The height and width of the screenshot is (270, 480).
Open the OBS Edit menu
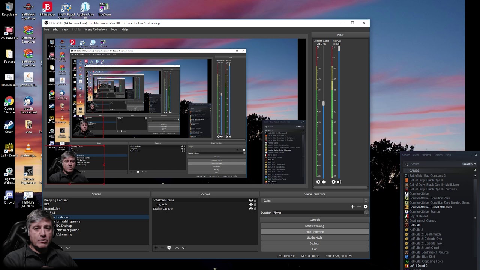55,30
